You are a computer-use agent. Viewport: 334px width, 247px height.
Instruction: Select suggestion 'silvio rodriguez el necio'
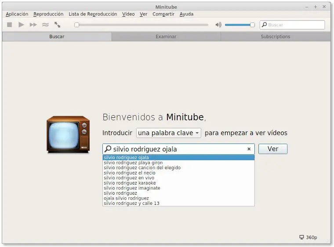178,173
